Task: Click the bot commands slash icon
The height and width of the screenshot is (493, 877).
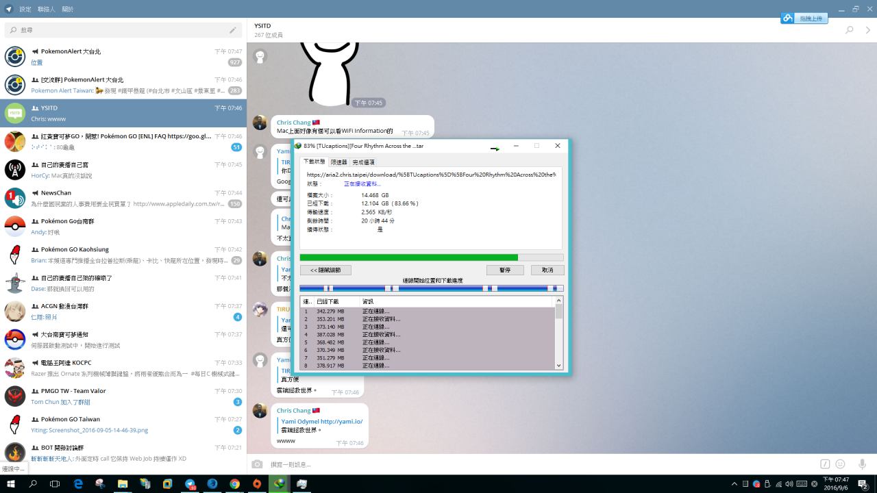Action: pos(825,464)
